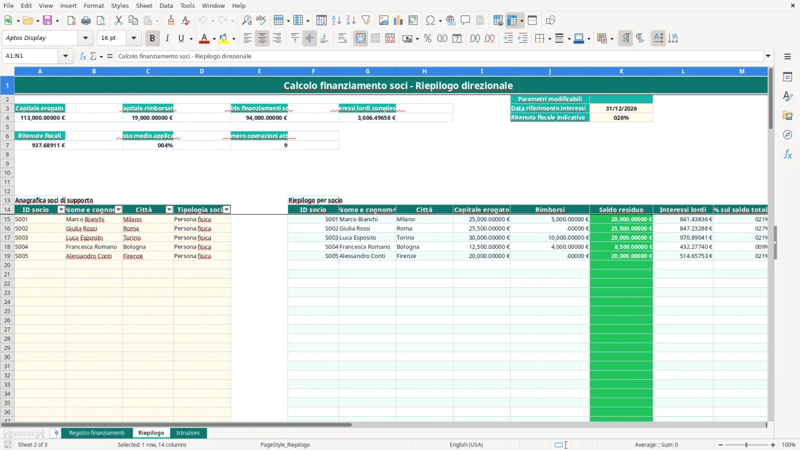The height and width of the screenshot is (450, 800).
Task: Open the Styles menu
Action: coord(120,5)
